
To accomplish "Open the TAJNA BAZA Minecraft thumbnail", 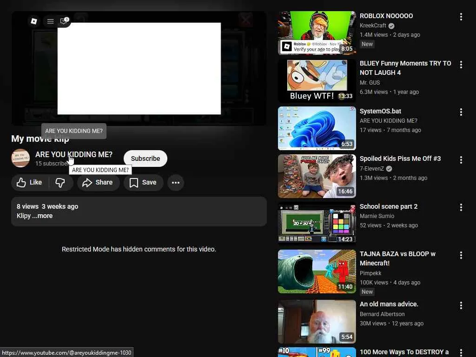I will 317,271.
